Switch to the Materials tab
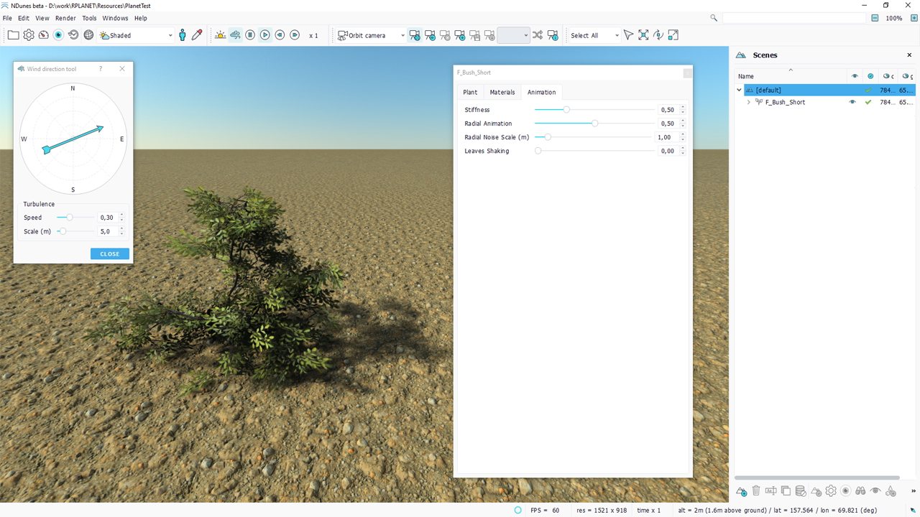The height and width of the screenshot is (517, 920). coord(502,92)
